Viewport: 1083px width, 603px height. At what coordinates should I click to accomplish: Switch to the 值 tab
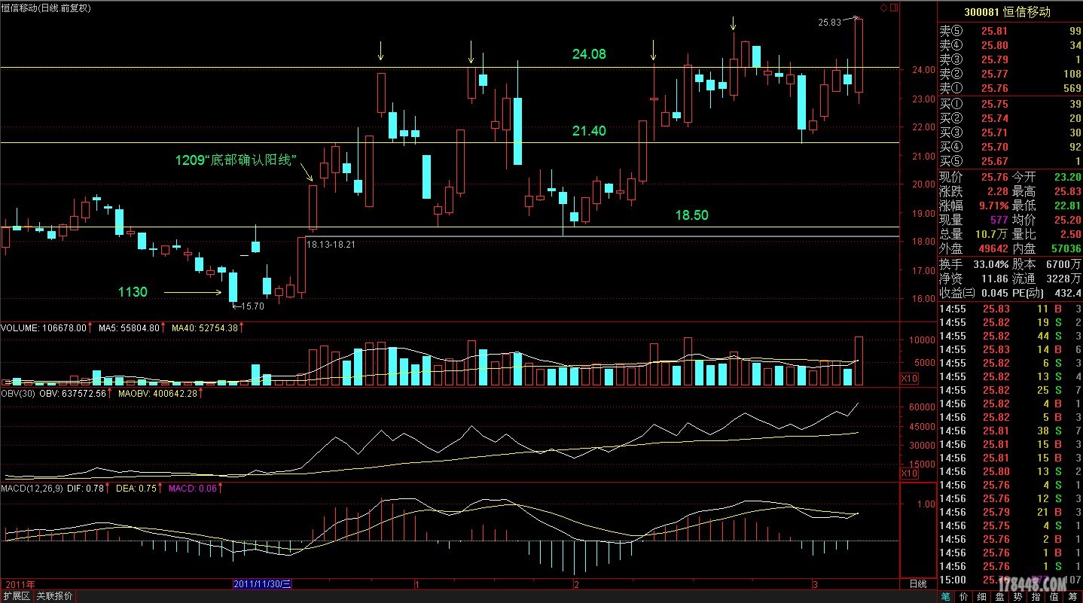coord(1054,596)
